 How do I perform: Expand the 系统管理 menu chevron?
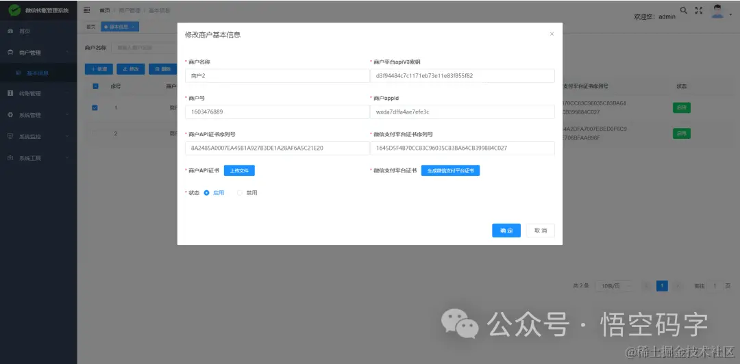point(67,115)
